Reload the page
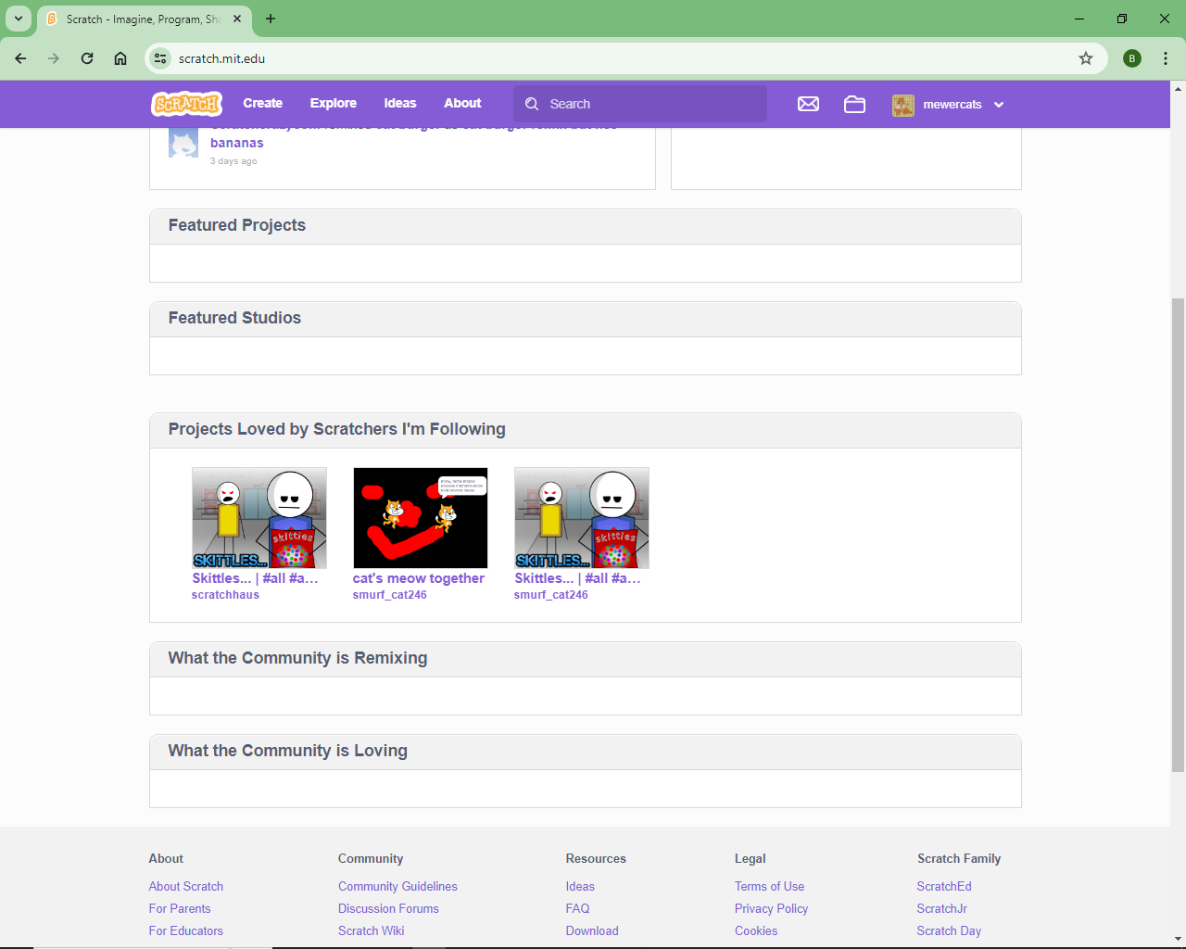This screenshot has width=1186, height=949. tap(87, 58)
